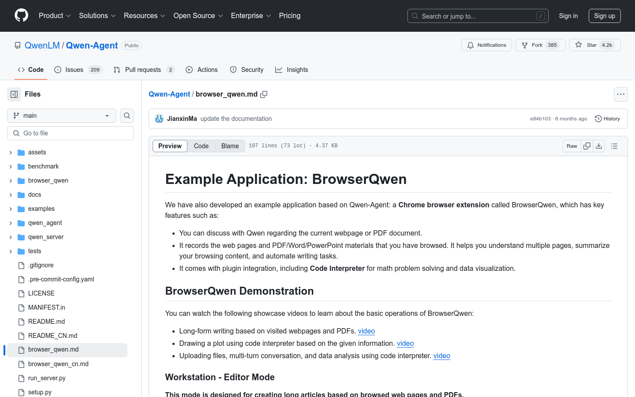The image size is (635, 397).
Task: Click the qwen_agent folder icon
Action: coord(21,223)
